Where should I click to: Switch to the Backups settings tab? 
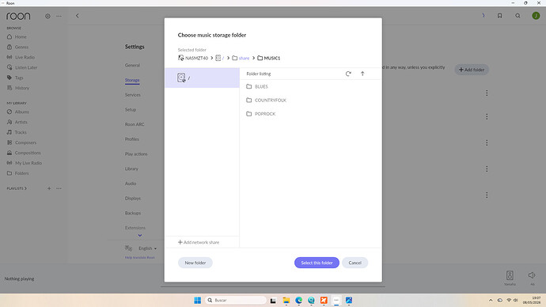click(x=133, y=213)
